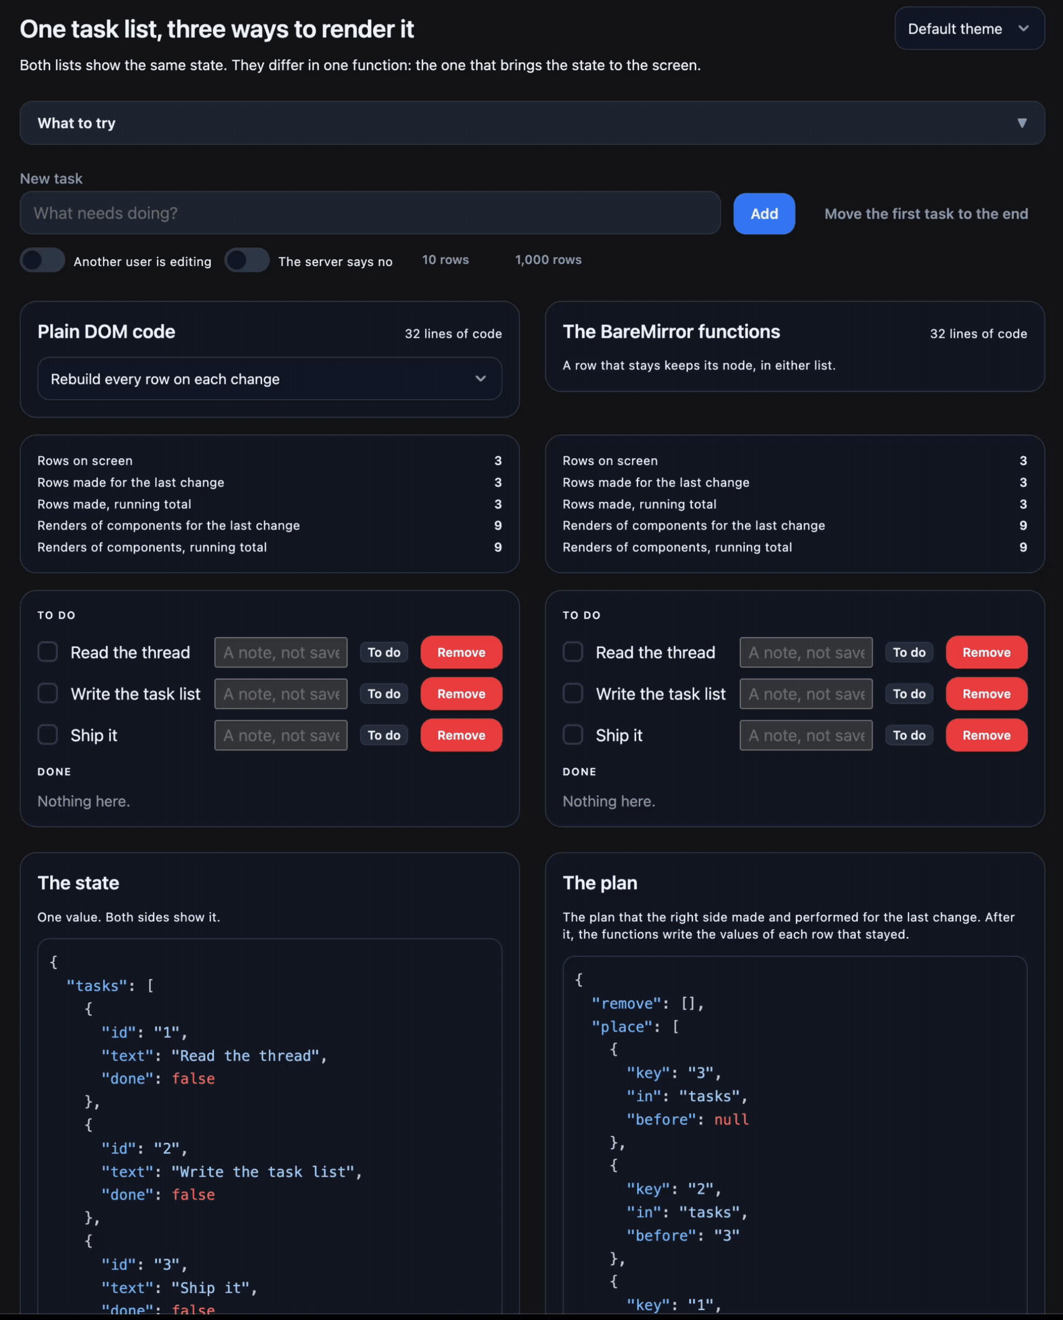Toggle Another user is editing switch
The height and width of the screenshot is (1320, 1063).
point(42,260)
